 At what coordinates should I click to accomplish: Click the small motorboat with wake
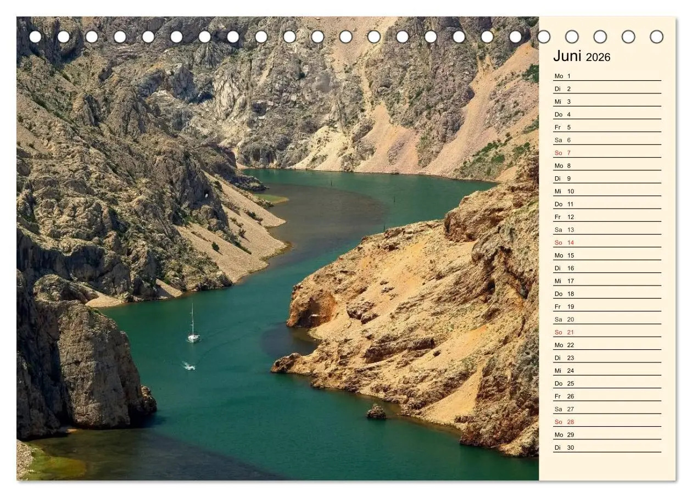189,365
